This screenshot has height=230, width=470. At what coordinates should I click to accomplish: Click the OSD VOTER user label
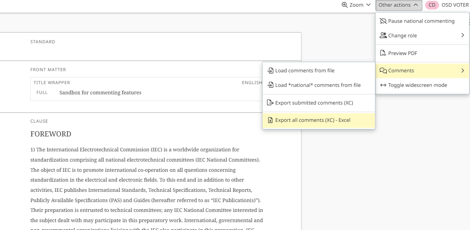[455, 5]
